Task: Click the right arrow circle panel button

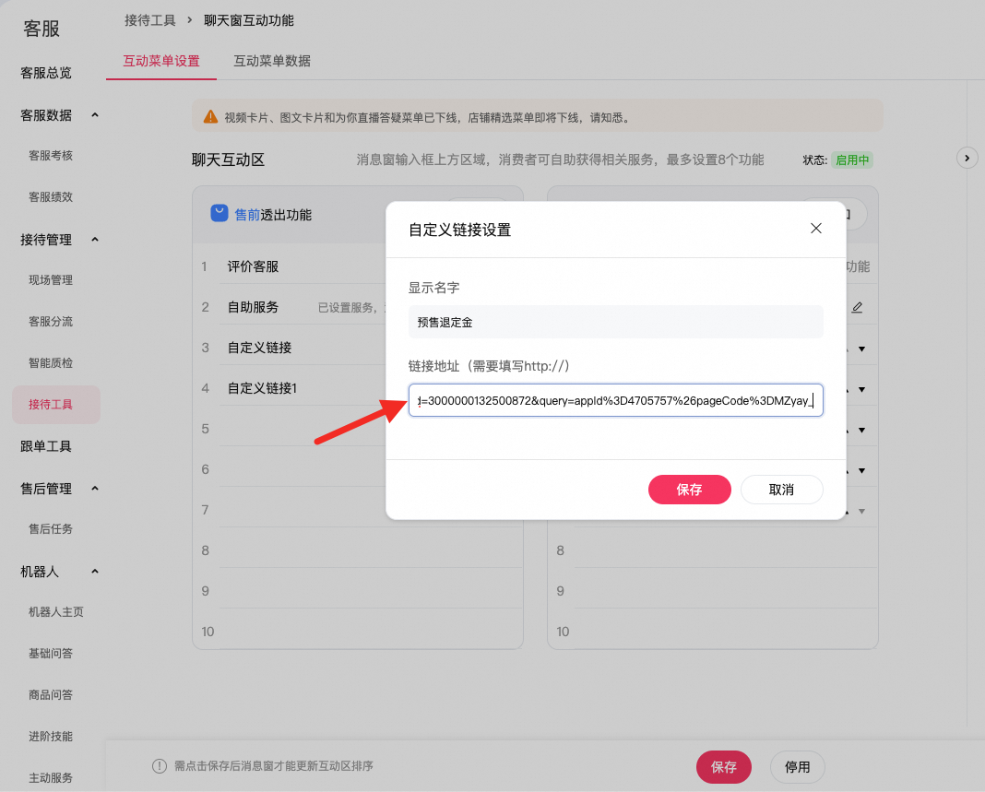Action: [966, 158]
